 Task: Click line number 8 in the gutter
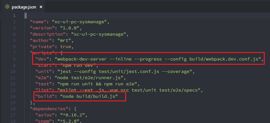pyautogui.click(x=14, y=59)
